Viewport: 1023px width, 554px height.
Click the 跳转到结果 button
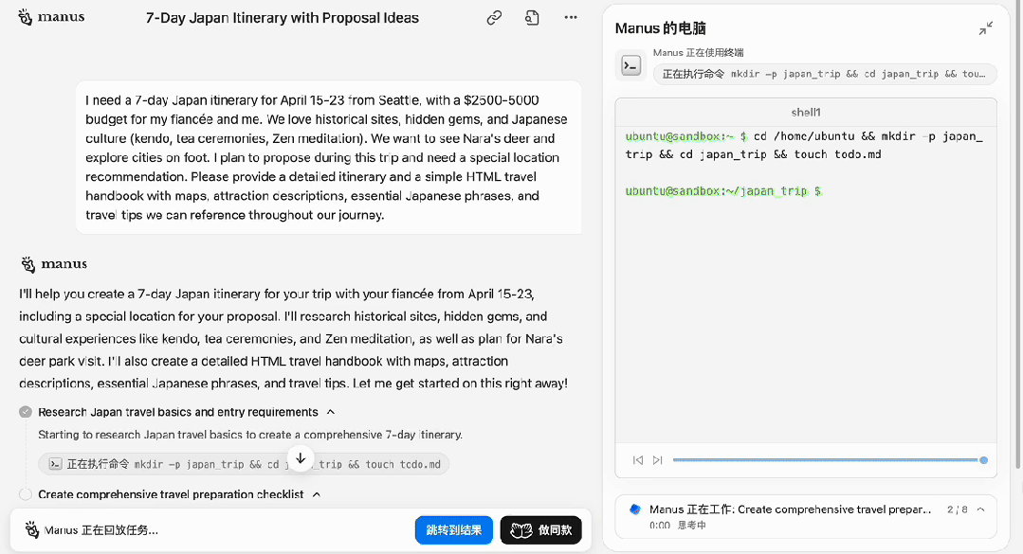[x=453, y=530]
